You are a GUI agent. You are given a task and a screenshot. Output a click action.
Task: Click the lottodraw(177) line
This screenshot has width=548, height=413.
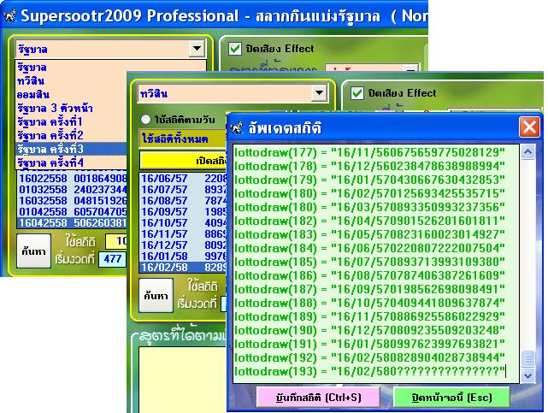[369, 152]
